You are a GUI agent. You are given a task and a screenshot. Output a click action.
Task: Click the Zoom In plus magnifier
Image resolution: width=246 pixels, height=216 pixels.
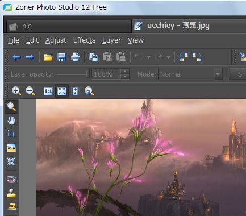click(16, 91)
